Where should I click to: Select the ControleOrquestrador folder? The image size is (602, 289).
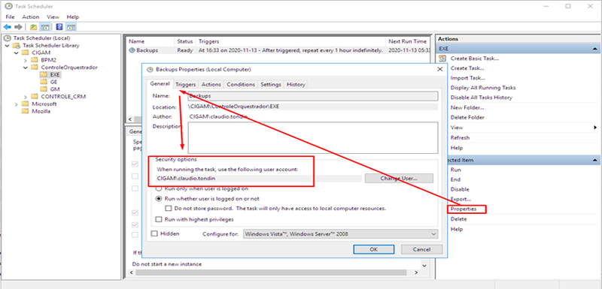point(69,68)
